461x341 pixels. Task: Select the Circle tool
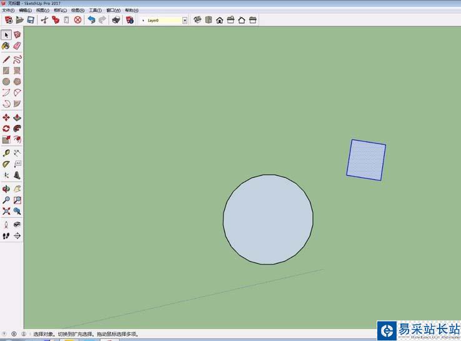pos(6,81)
